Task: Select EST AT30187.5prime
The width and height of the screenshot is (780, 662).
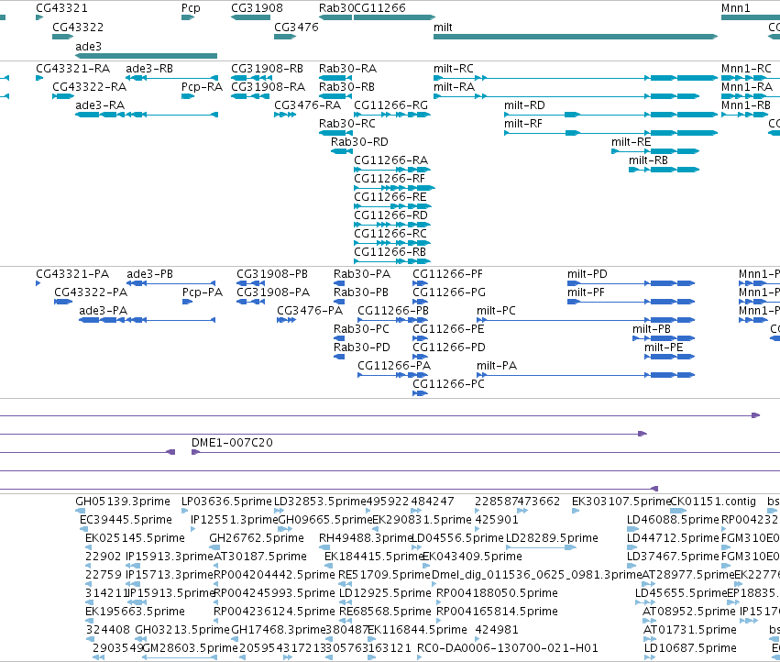Action: coord(217,566)
